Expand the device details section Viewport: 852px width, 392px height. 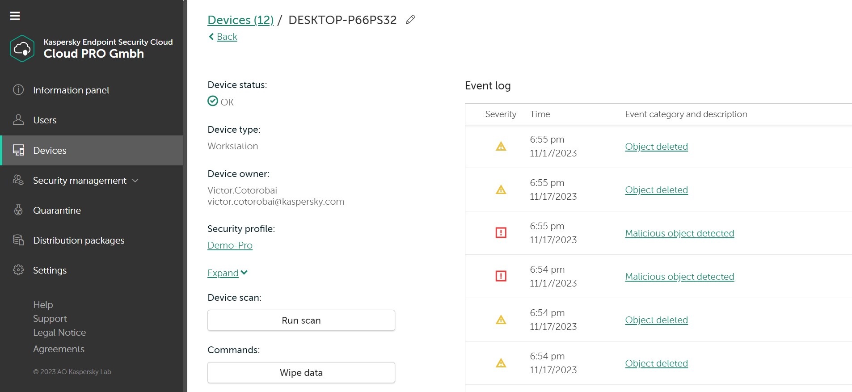[x=227, y=273]
